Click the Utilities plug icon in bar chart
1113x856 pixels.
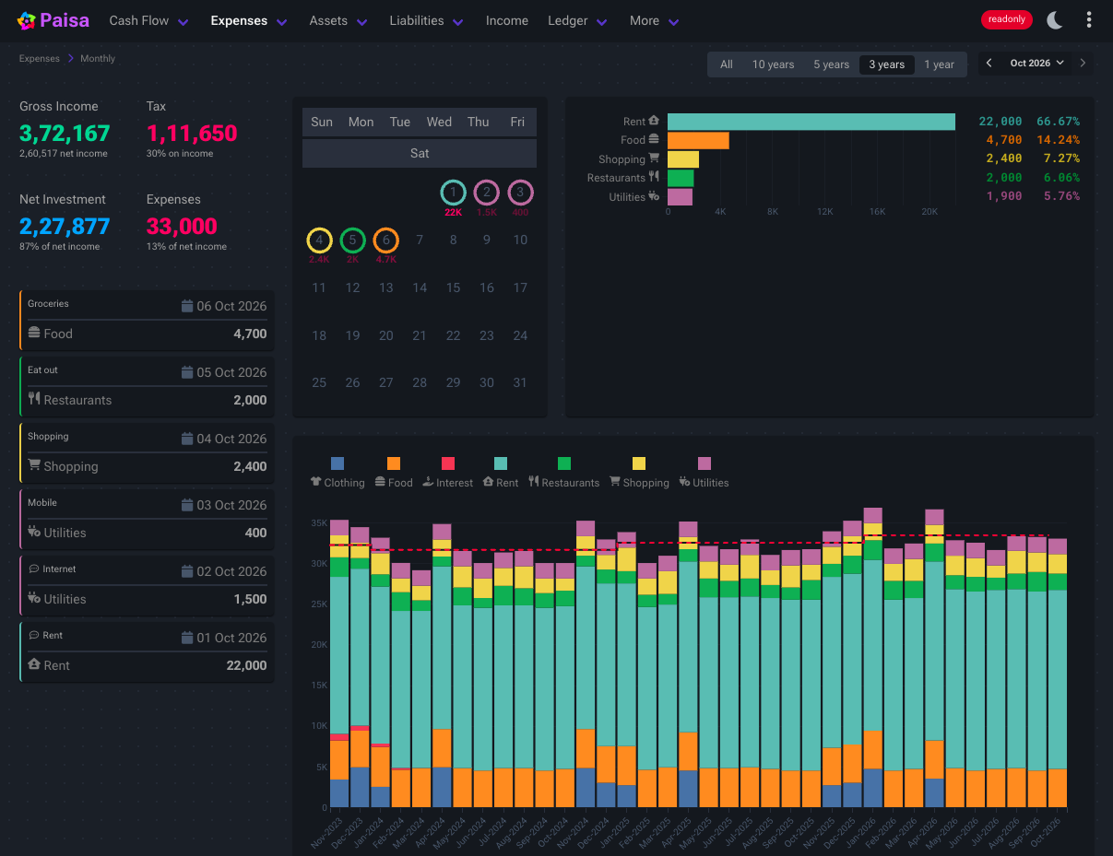coord(654,196)
